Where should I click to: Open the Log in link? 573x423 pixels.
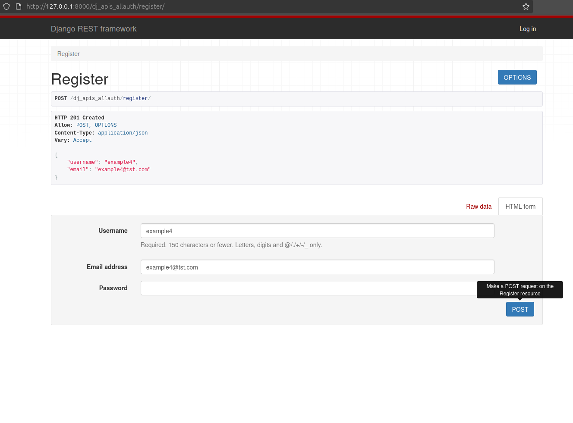click(527, 29)
